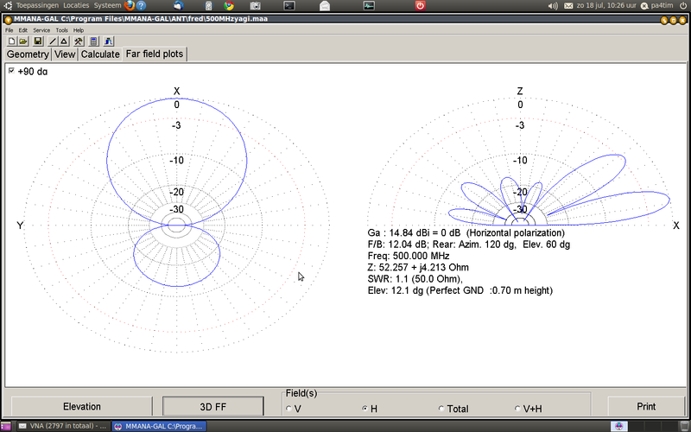Click the Save floppy disk icon
The width and height of the screenshot is (691, 432).
pos(38,41)
